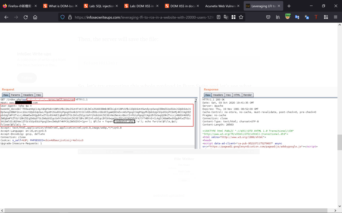Select the Params tab under Request

[16, 95]
